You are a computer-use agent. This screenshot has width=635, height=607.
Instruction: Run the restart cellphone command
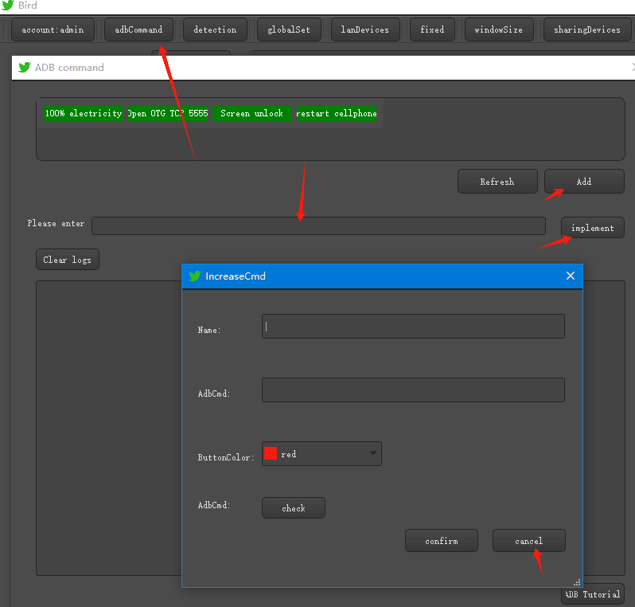pos(336,113)
